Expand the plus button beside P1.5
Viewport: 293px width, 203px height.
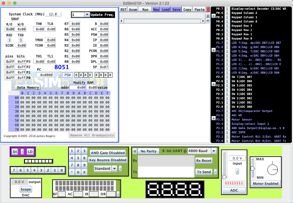(213, 50)
